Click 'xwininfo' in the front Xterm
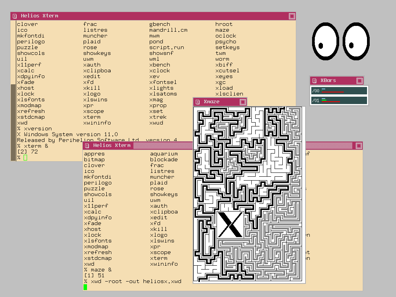 [x=164, y=264]
